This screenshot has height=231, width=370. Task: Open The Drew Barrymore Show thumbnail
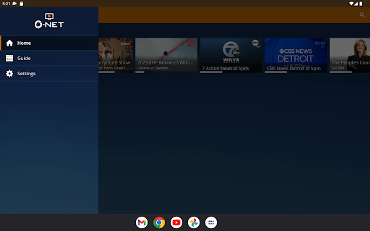click(x=116, y=55)
